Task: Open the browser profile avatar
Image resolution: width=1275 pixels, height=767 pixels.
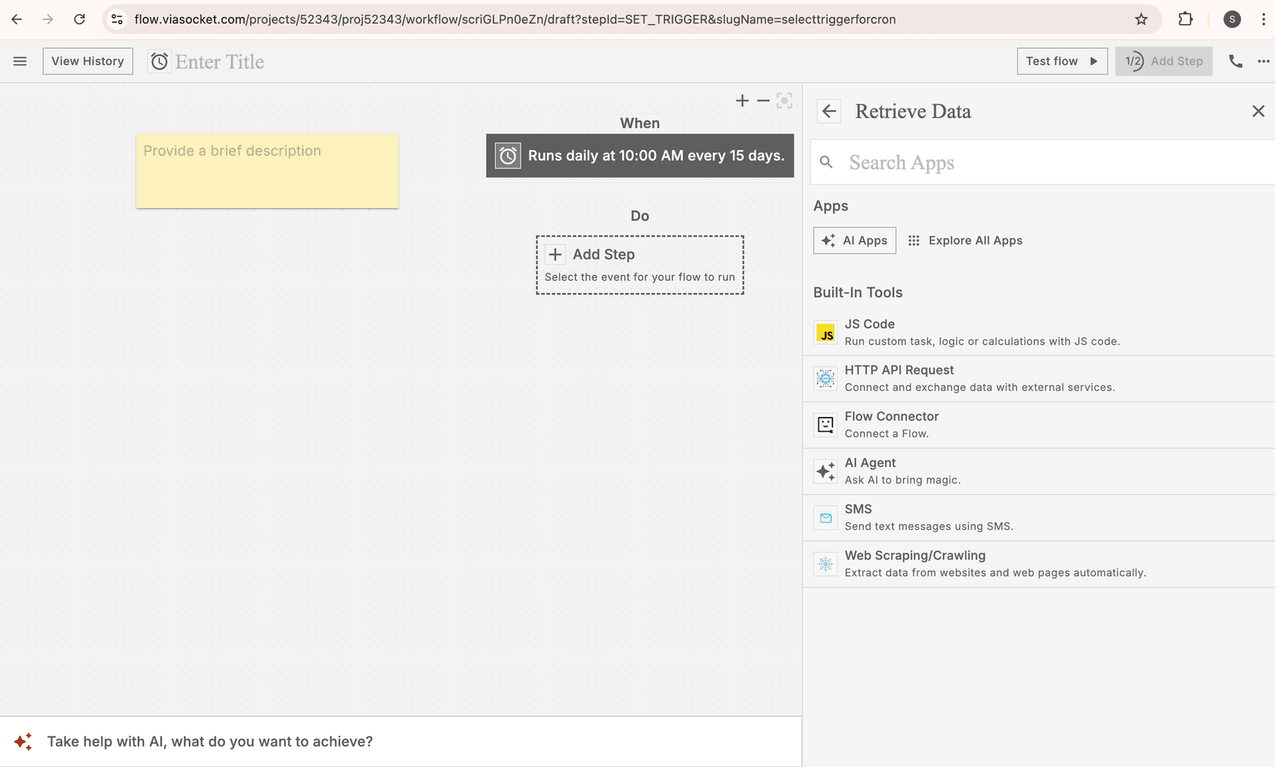Action: tap(1232, 19)
